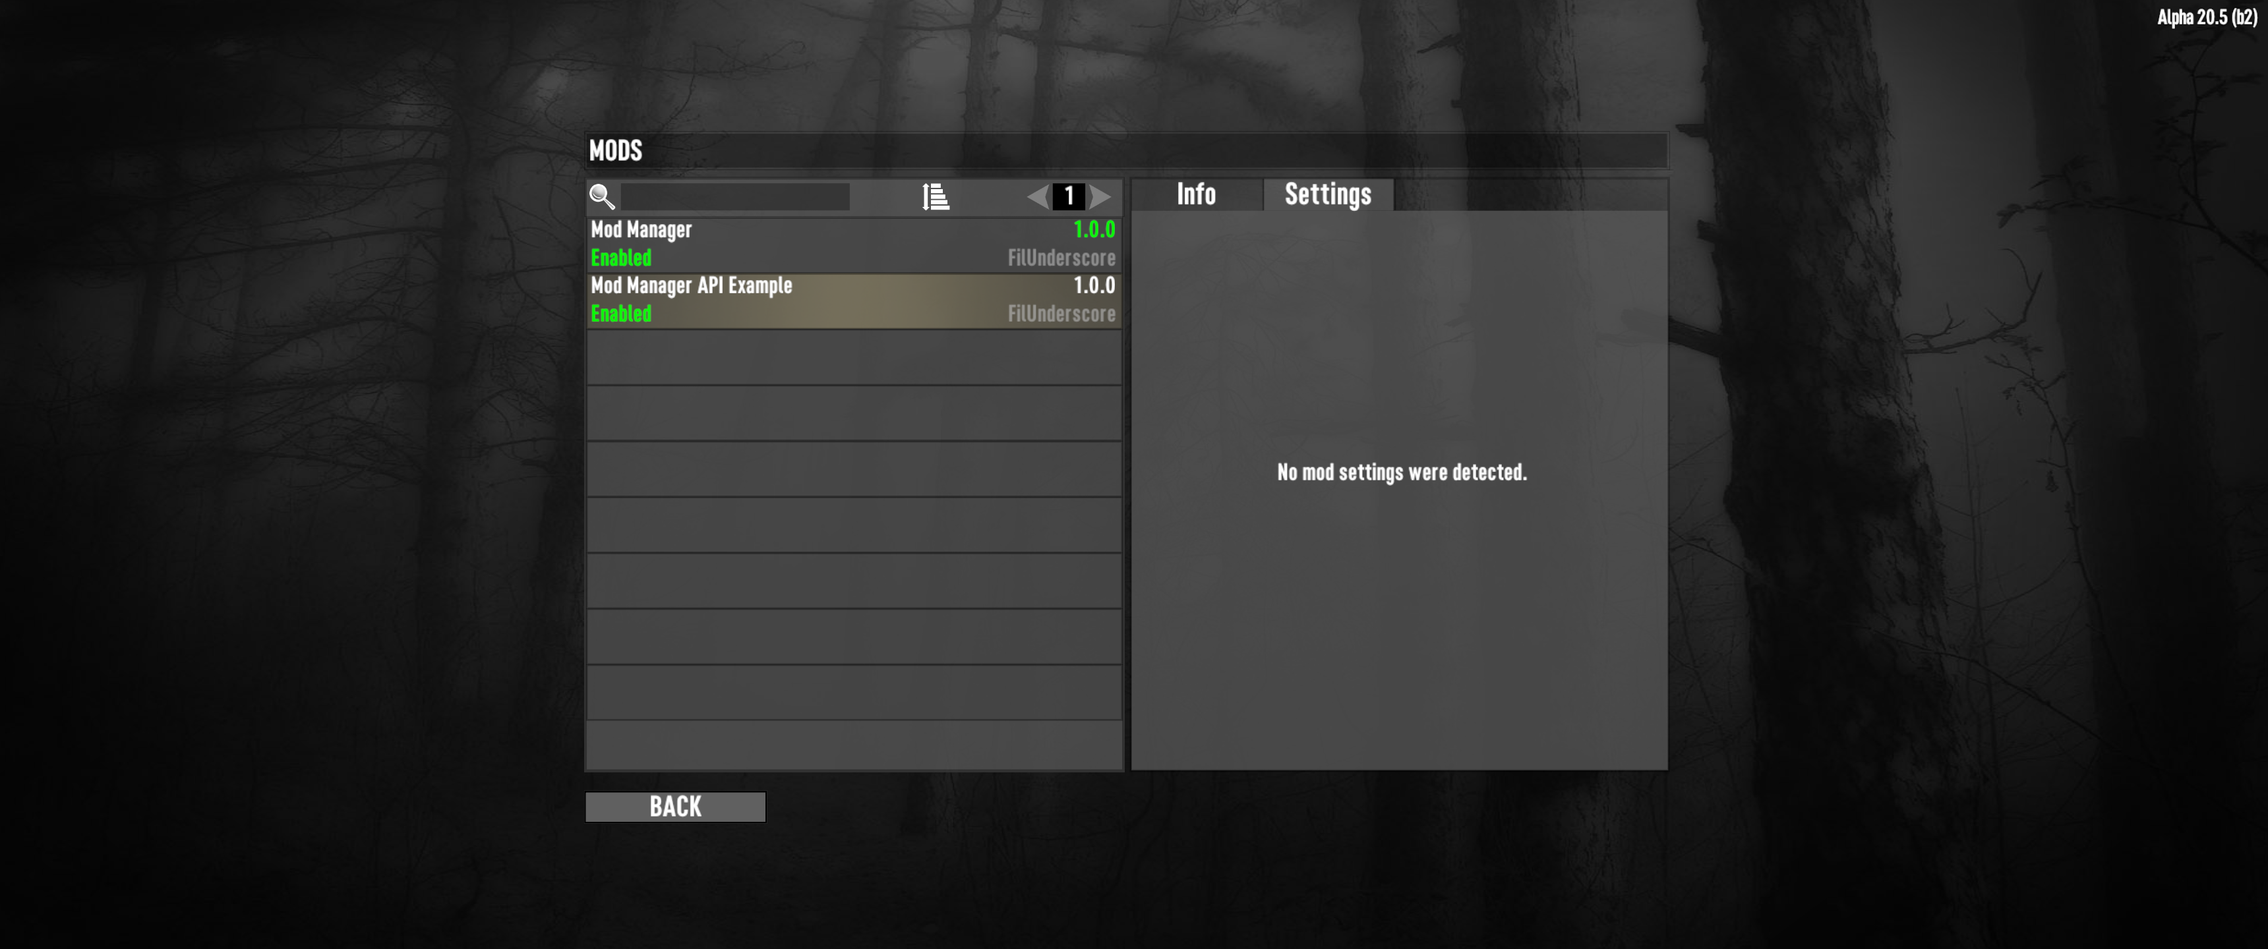Click the FilUnderscore author under Mod Manager
The height and width of the screenshot is (949, 2268).
click(x=1061, y=258)
